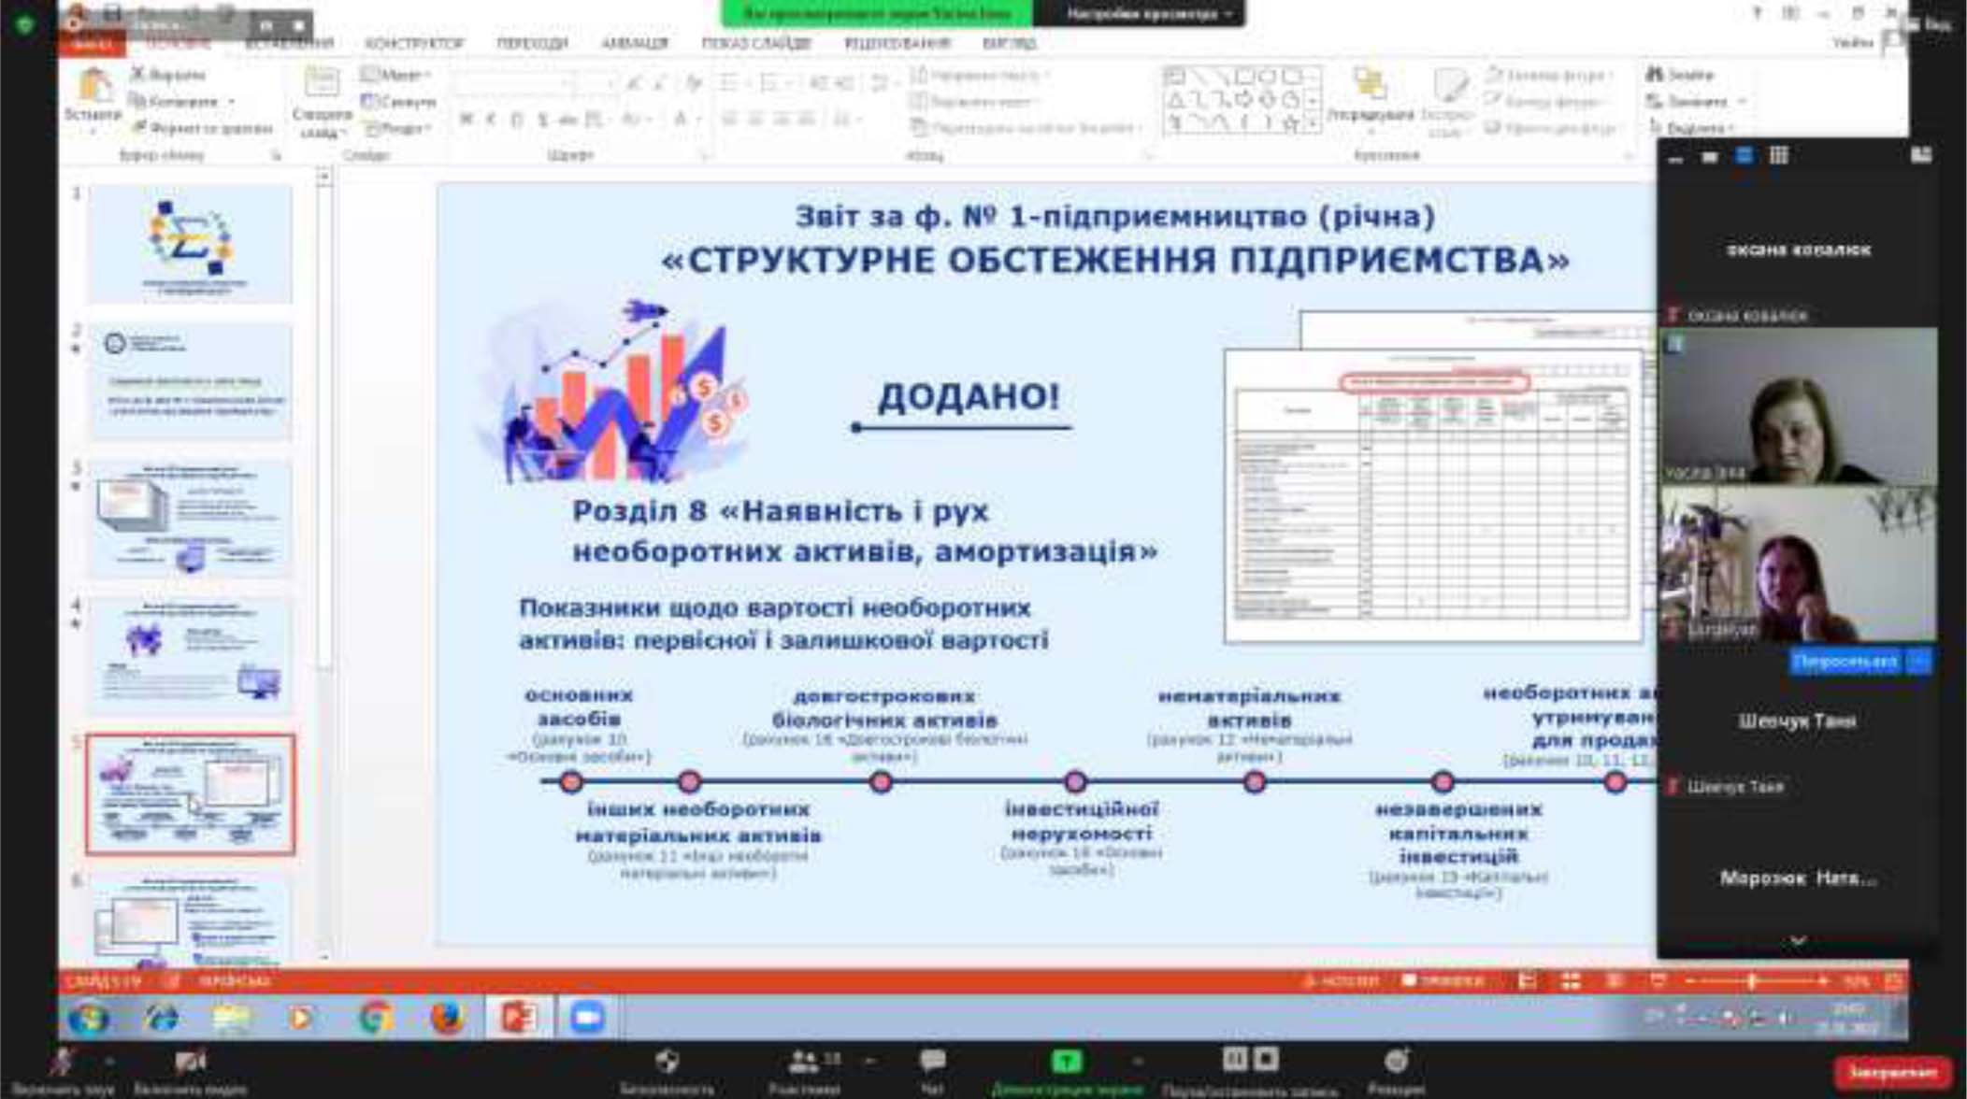Toggle strikethrough in the font group

point(567,119)
